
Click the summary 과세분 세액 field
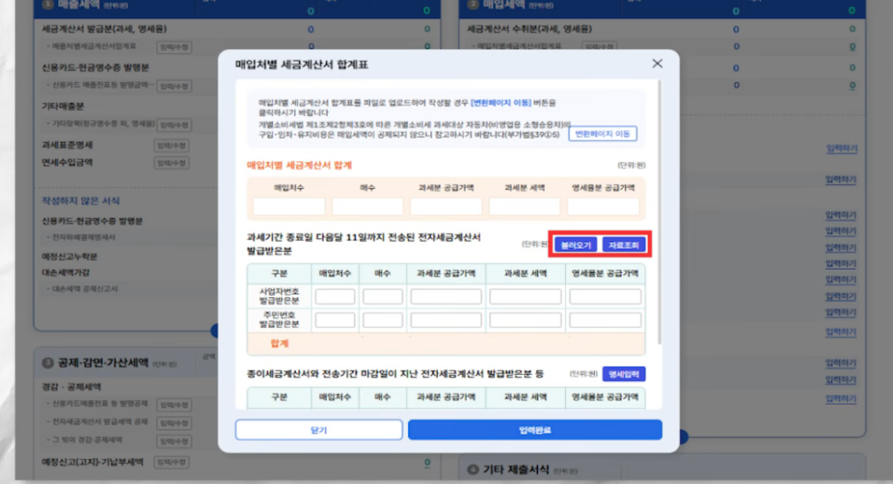click(524, 206)
